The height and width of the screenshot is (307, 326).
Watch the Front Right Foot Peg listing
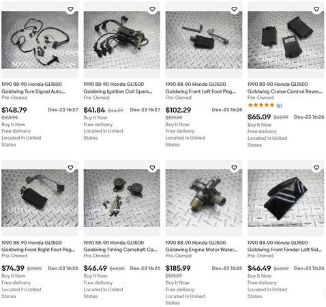[x=70, y=168]
